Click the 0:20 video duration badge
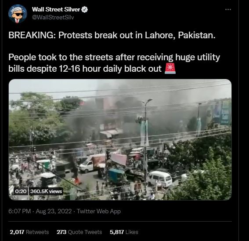 (x=21, y=191)
